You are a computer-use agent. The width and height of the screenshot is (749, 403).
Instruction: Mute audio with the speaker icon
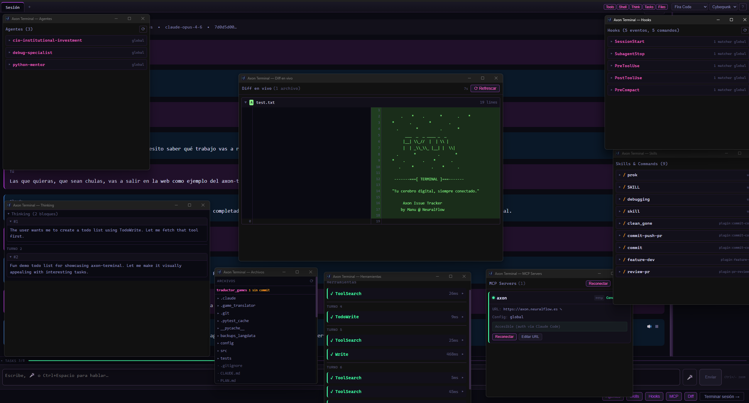[x=649, y=326]
